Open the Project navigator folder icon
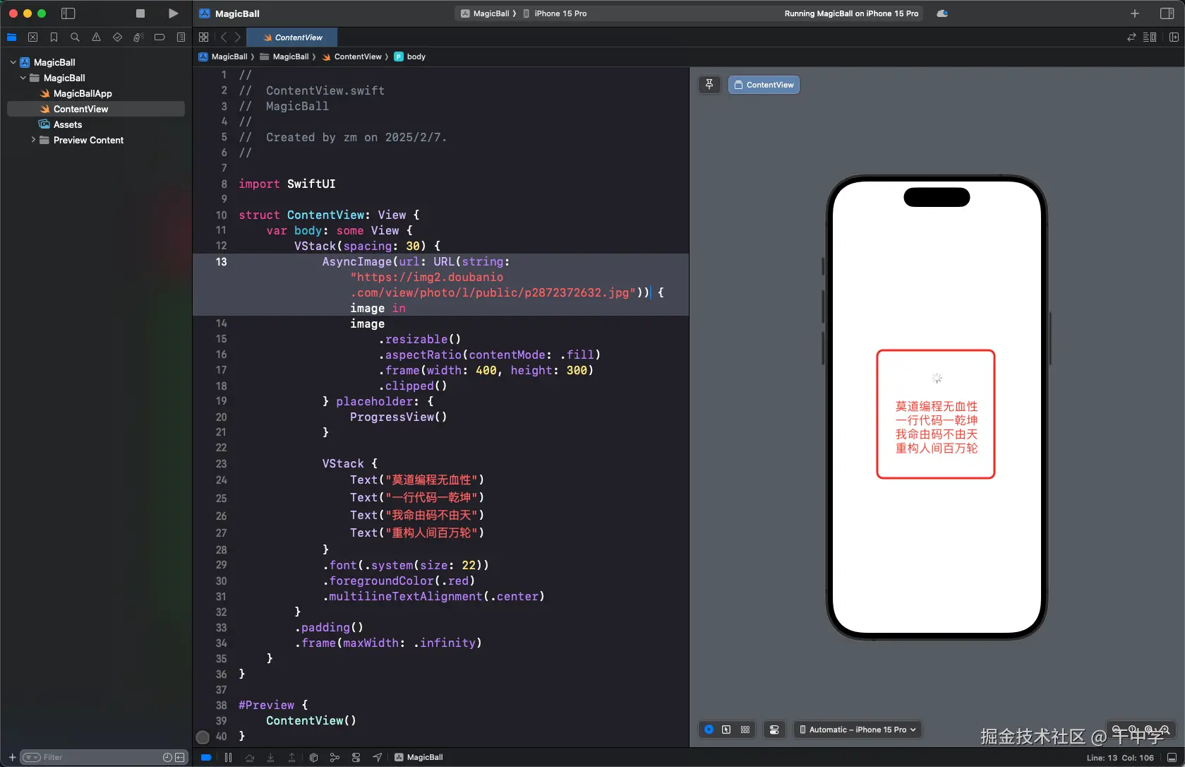 tap(12, 37)
